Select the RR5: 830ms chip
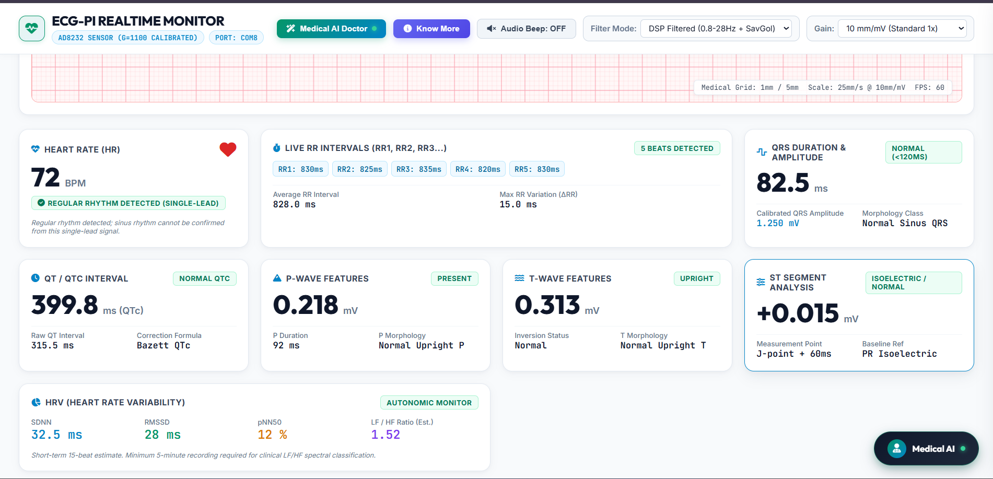The height and width of the screenshot is (479, 993). [537, 169]
